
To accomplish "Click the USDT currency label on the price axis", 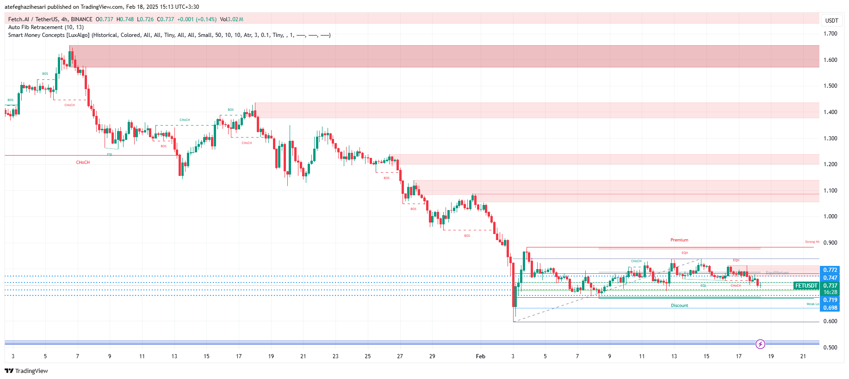I will pos(831,20).
